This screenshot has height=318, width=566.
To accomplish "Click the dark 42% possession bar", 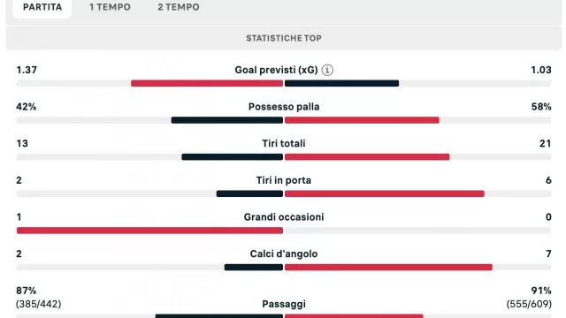I will point(227,120).
